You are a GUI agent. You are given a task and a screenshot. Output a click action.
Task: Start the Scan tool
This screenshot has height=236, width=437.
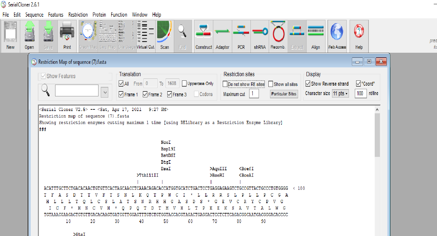pyautogui.click(x=165, y=36)
